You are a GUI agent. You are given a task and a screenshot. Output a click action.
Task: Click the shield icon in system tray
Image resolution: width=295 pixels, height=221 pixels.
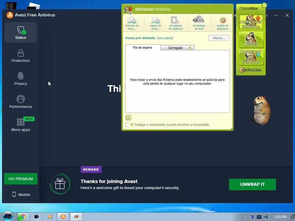[252, 217]
